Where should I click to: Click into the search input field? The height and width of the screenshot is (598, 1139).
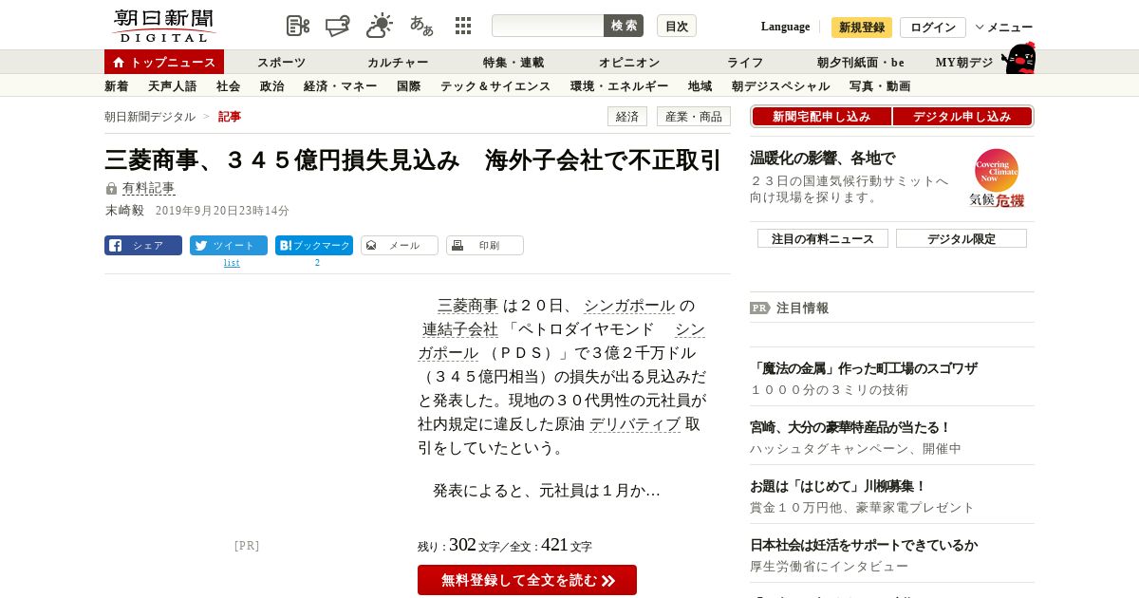coord(548,26)
